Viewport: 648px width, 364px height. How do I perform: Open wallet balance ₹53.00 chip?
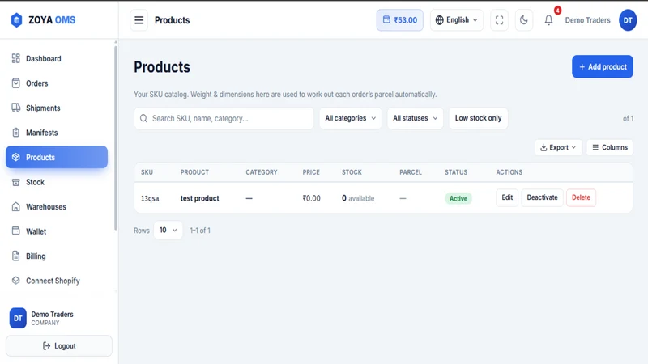coord(399,19)
